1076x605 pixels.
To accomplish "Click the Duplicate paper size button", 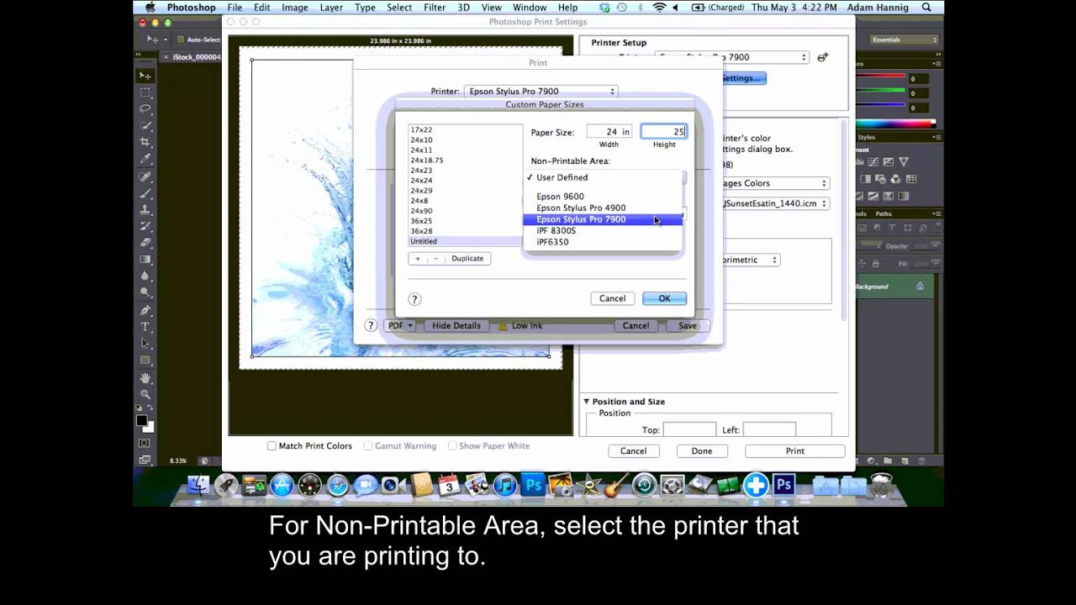I will (x=467, y=259).
